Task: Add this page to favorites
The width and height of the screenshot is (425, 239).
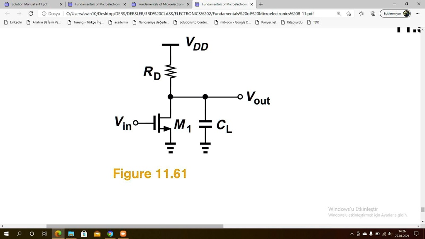Action: pos(349,14)
